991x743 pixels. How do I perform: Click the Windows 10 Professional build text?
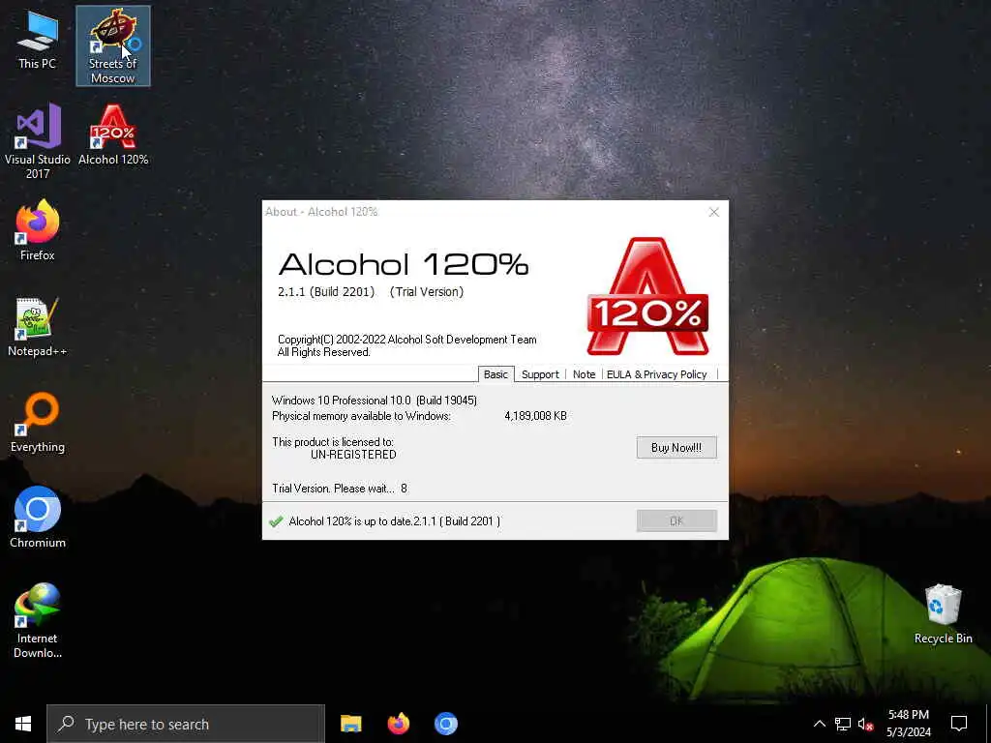[x=375, y=401]
